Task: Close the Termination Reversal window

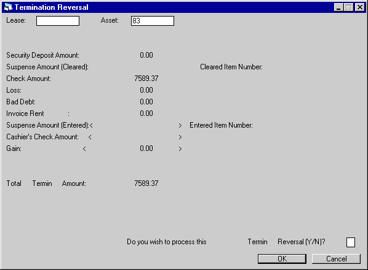Action: click(360, 7)
